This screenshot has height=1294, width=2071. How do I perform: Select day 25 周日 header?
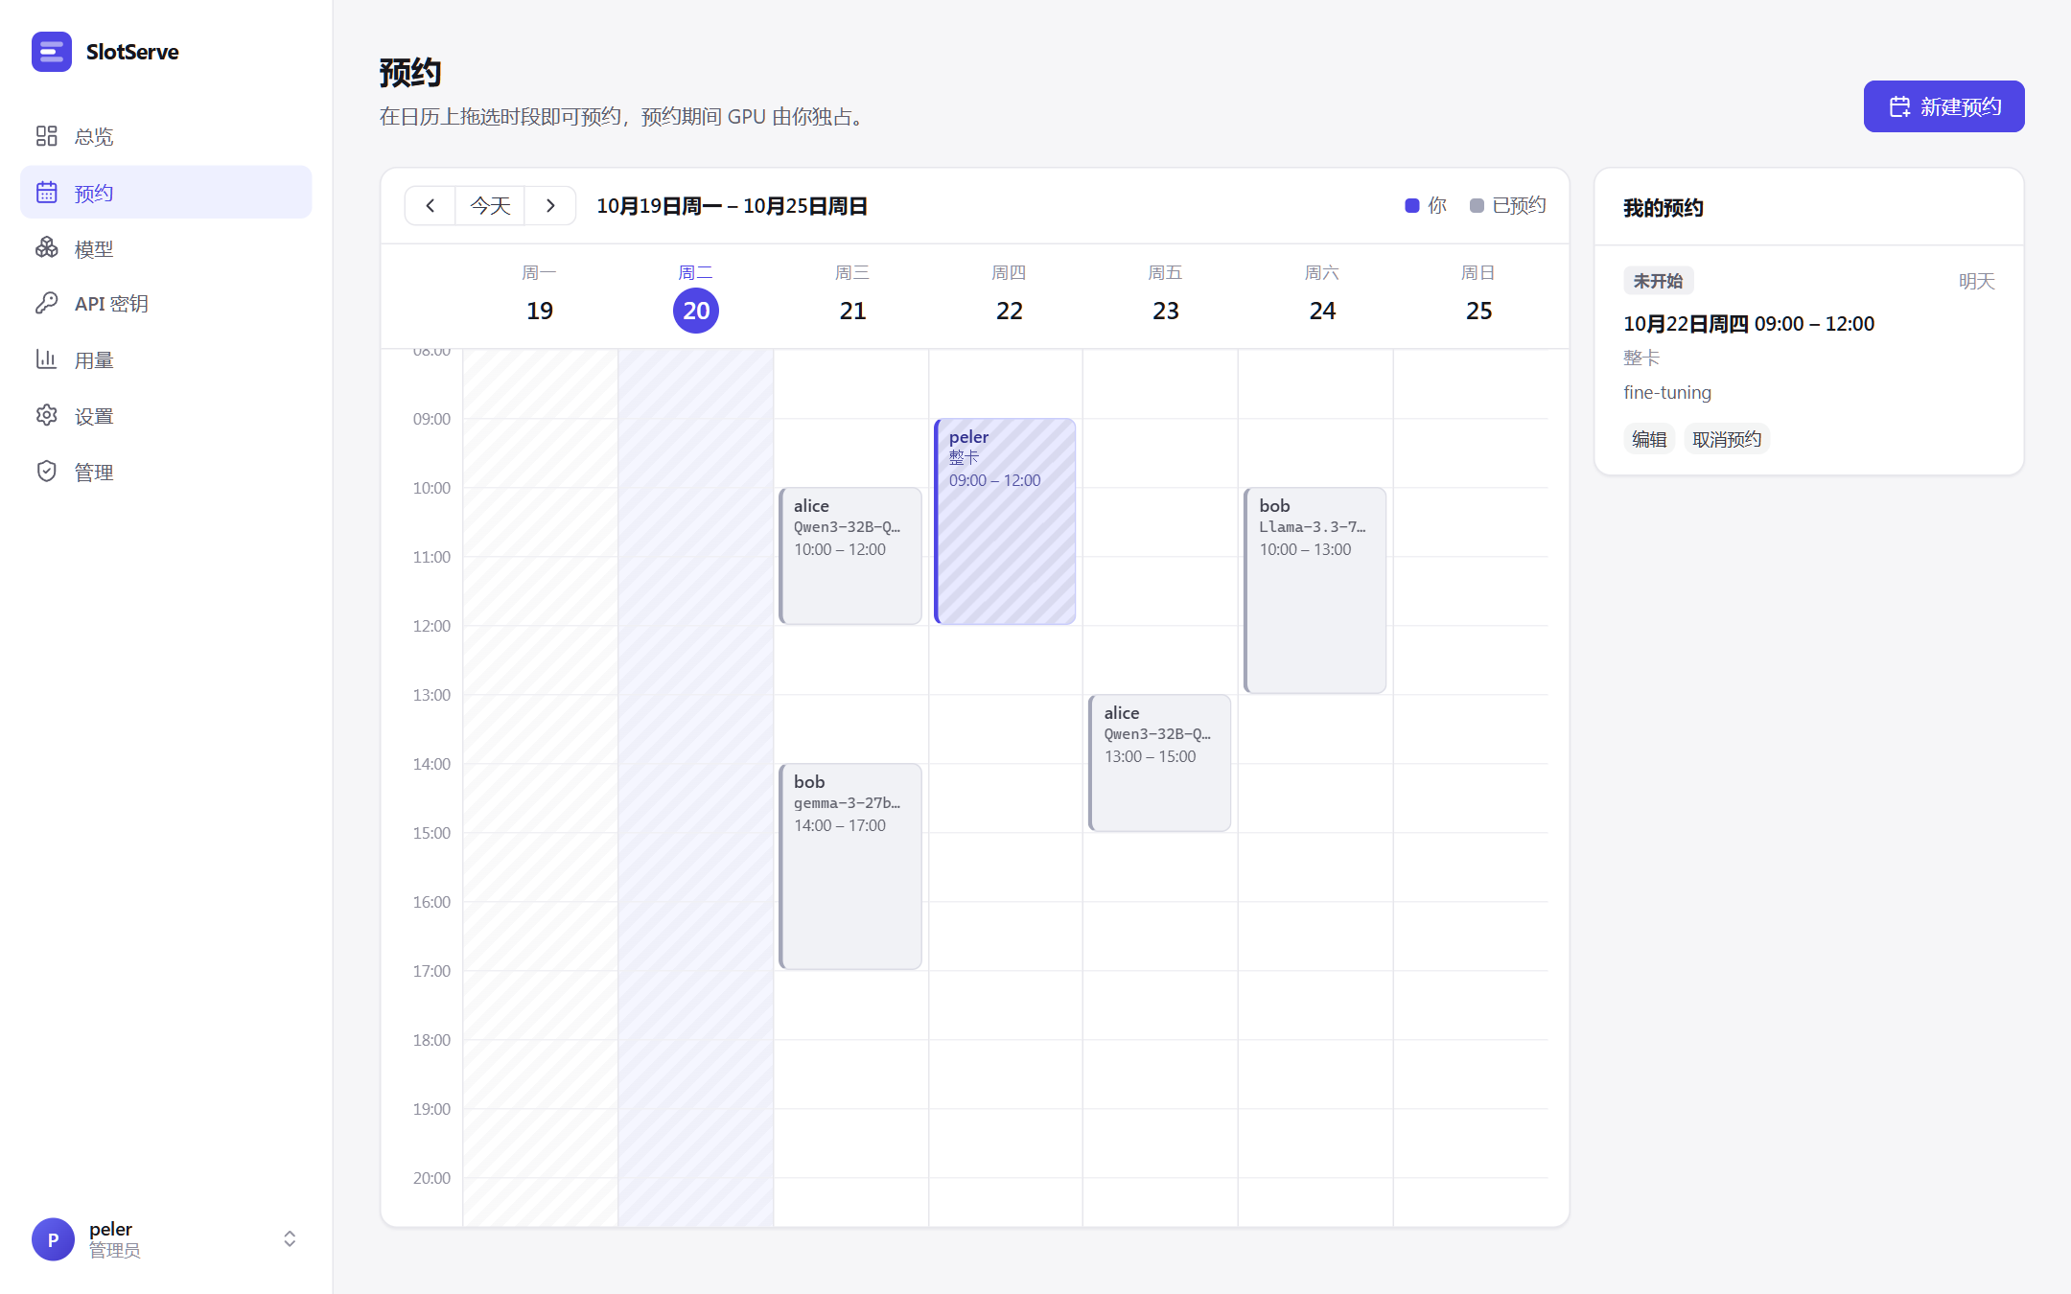point(1478,296)
